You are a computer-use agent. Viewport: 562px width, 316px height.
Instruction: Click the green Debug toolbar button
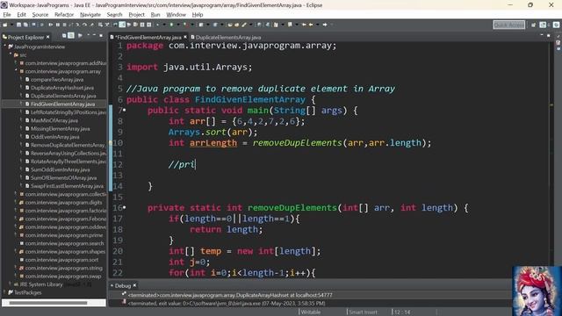coord(171,25)
